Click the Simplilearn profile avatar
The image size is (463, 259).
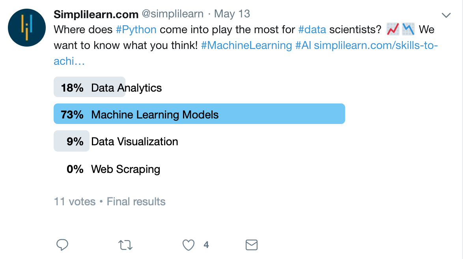coord(27,27)
